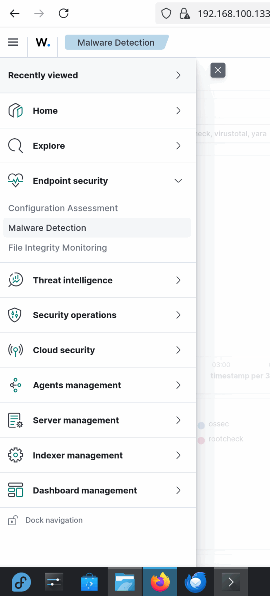
Task: Close the navigation flyout with X
Action: [218, 70]
